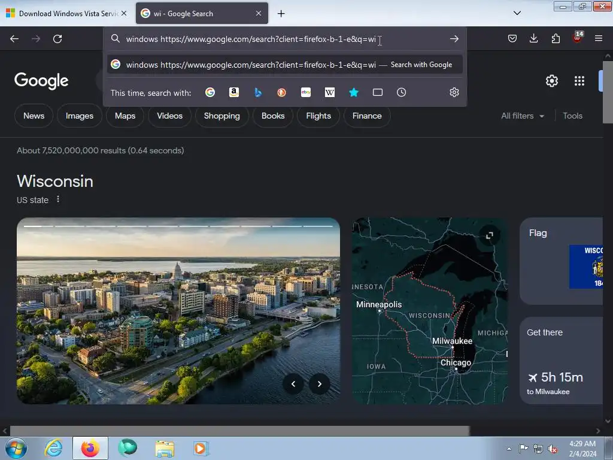
Task: Filter results by News
Action: coord(34,116)
